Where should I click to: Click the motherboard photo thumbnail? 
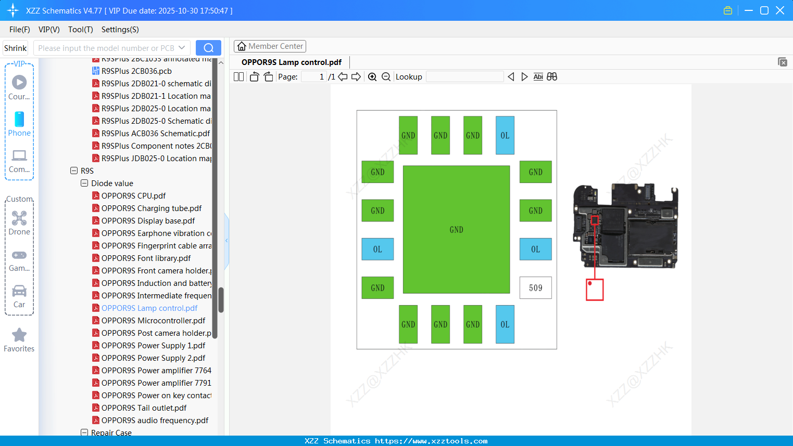click(x=625, y=226)
